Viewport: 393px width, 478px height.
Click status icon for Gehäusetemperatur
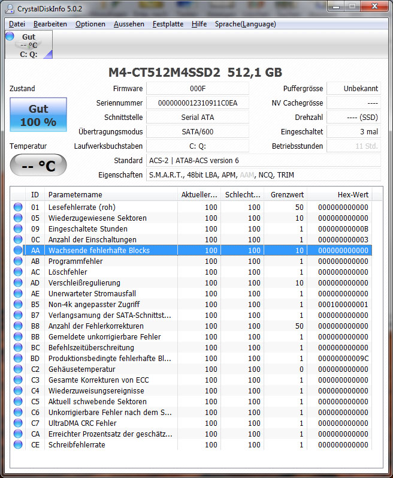18,369
